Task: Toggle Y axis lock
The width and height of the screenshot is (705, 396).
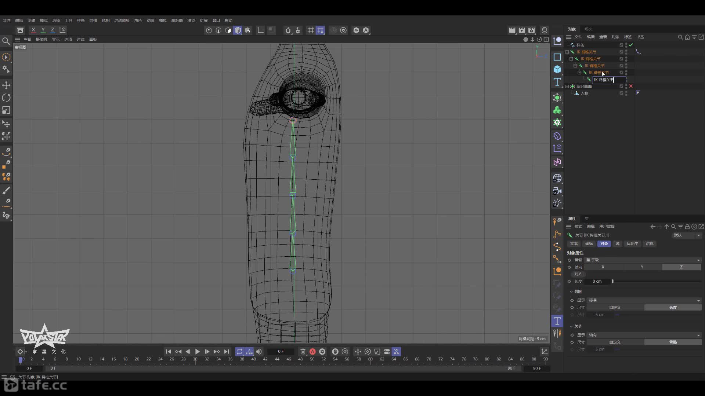Action: click(x=43, y=30)
